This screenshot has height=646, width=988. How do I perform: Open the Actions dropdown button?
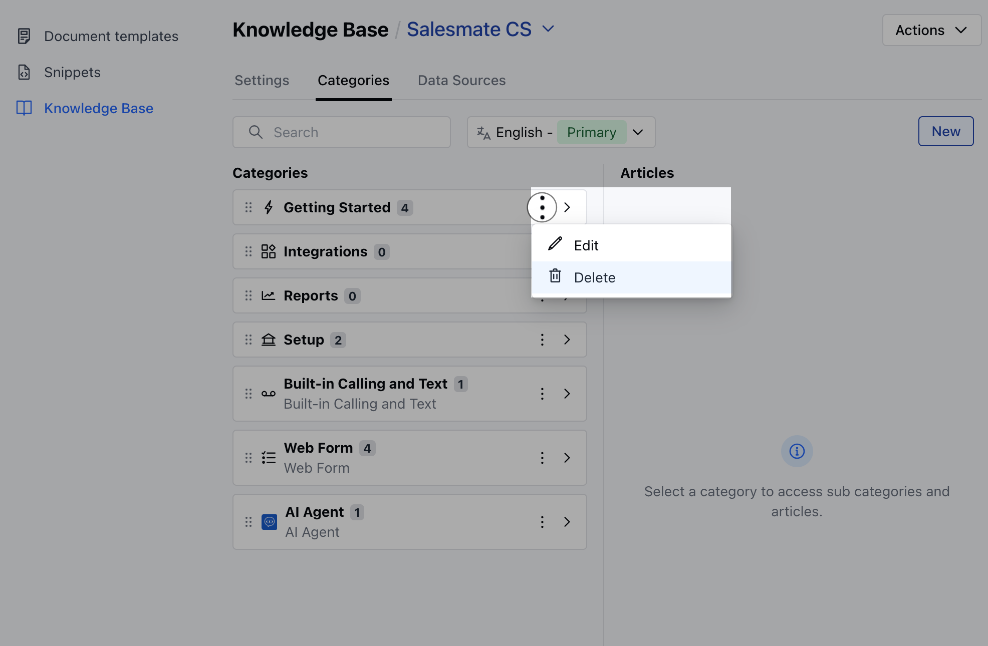[931, 30]
